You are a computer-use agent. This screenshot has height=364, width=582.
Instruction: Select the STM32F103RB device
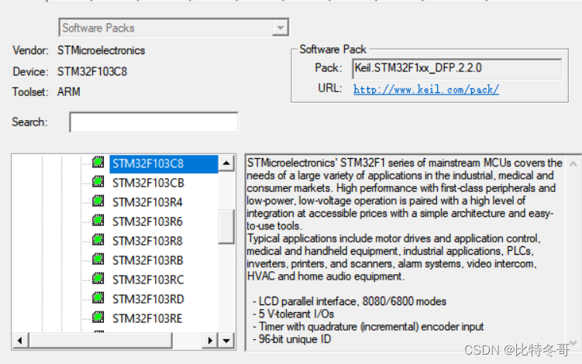148,260
